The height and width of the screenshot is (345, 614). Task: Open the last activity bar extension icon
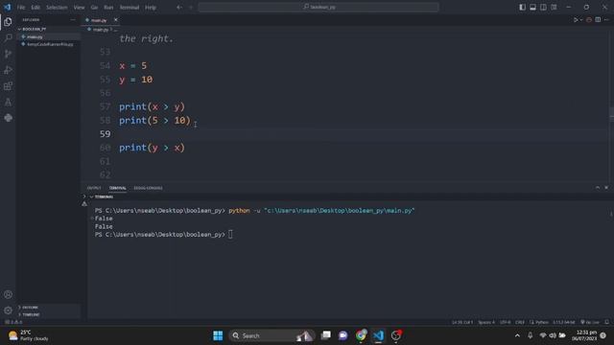coord(8,118)
